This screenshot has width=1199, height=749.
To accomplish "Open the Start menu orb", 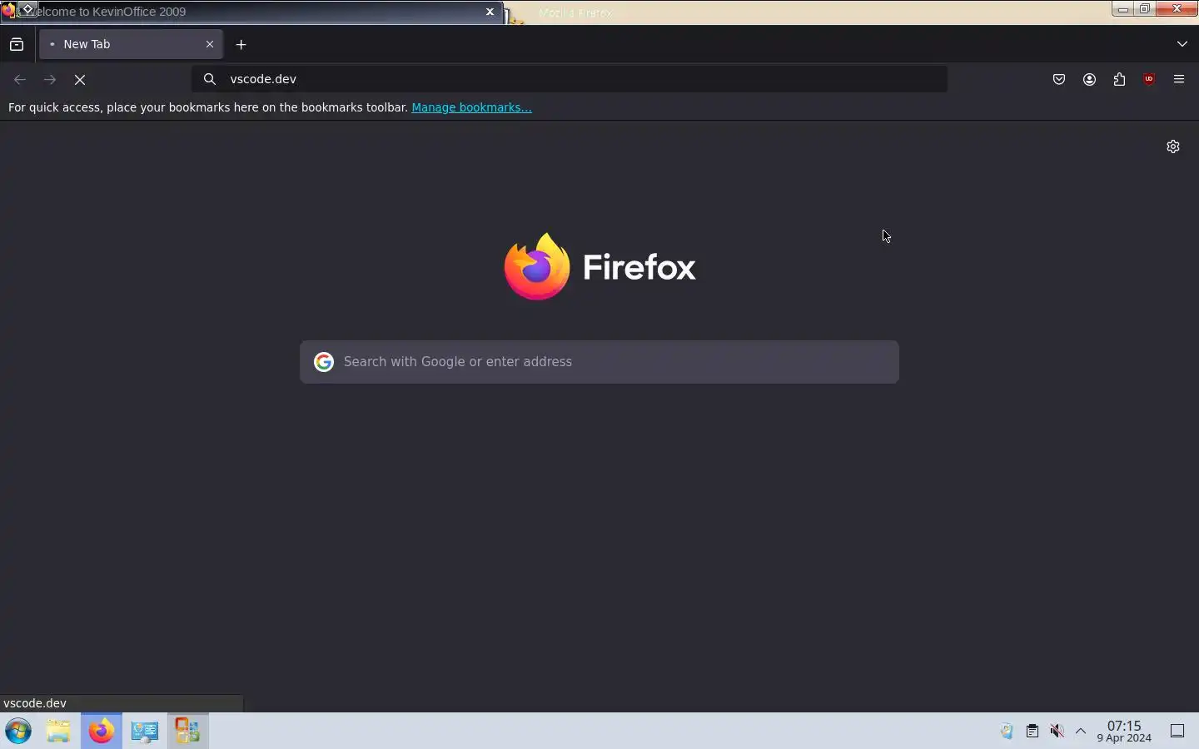I will pos(18,732).
